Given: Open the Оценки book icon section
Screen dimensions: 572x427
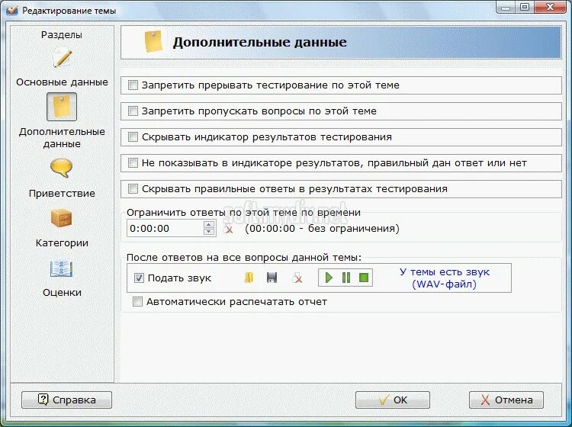Looking at the screenshot, I should pos(61,269).
